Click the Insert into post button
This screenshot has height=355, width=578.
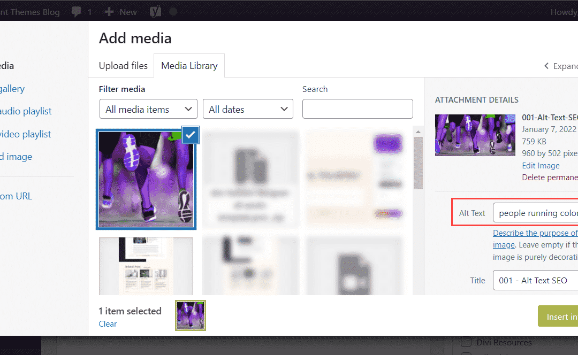point(558,317)
